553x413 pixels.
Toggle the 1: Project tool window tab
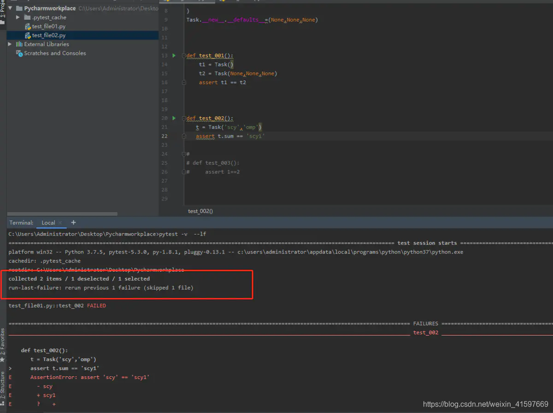[x=3, y=11]
